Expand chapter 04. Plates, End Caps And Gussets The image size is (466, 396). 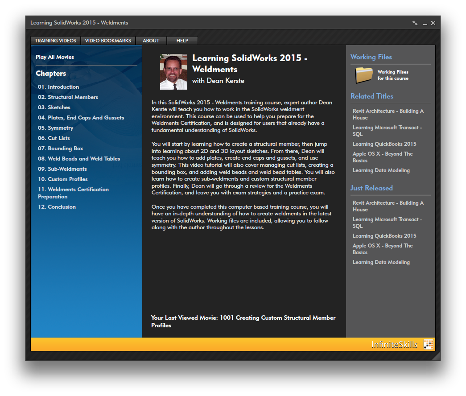81,118
